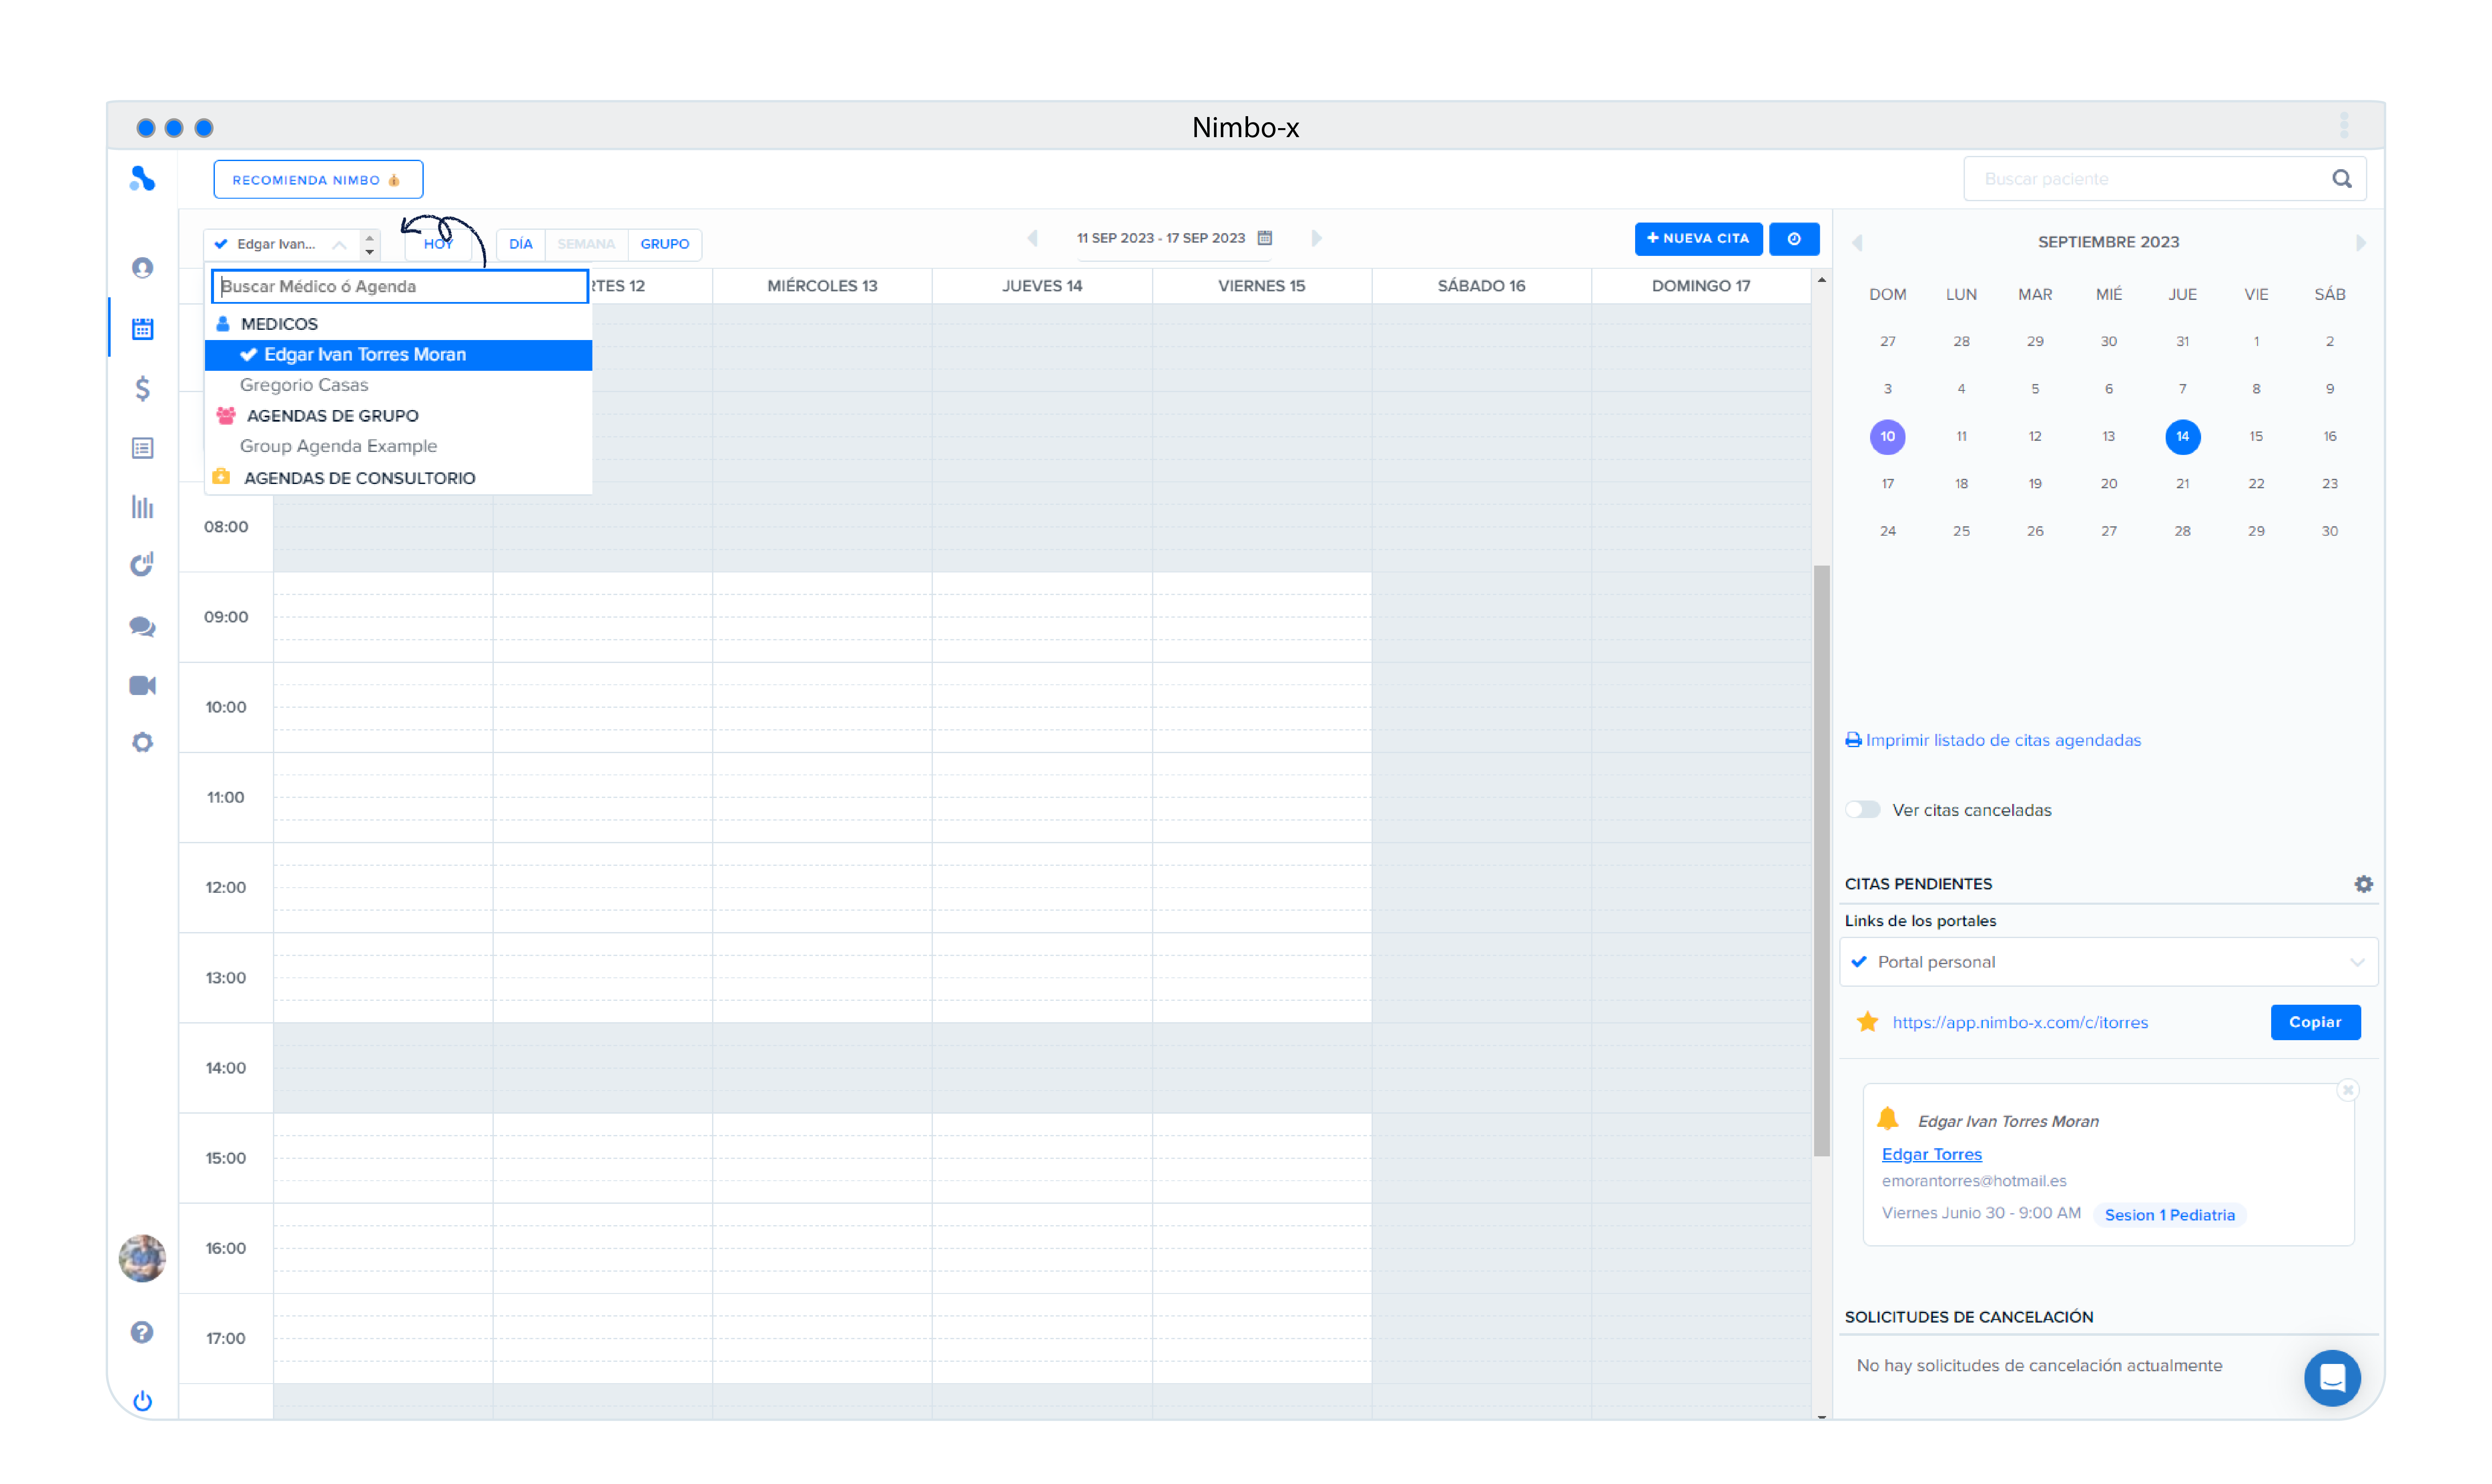Click the HOY button
The width and height of the screenshot is (2492, 1484).
pyautogui.click(x=438, y=244)
